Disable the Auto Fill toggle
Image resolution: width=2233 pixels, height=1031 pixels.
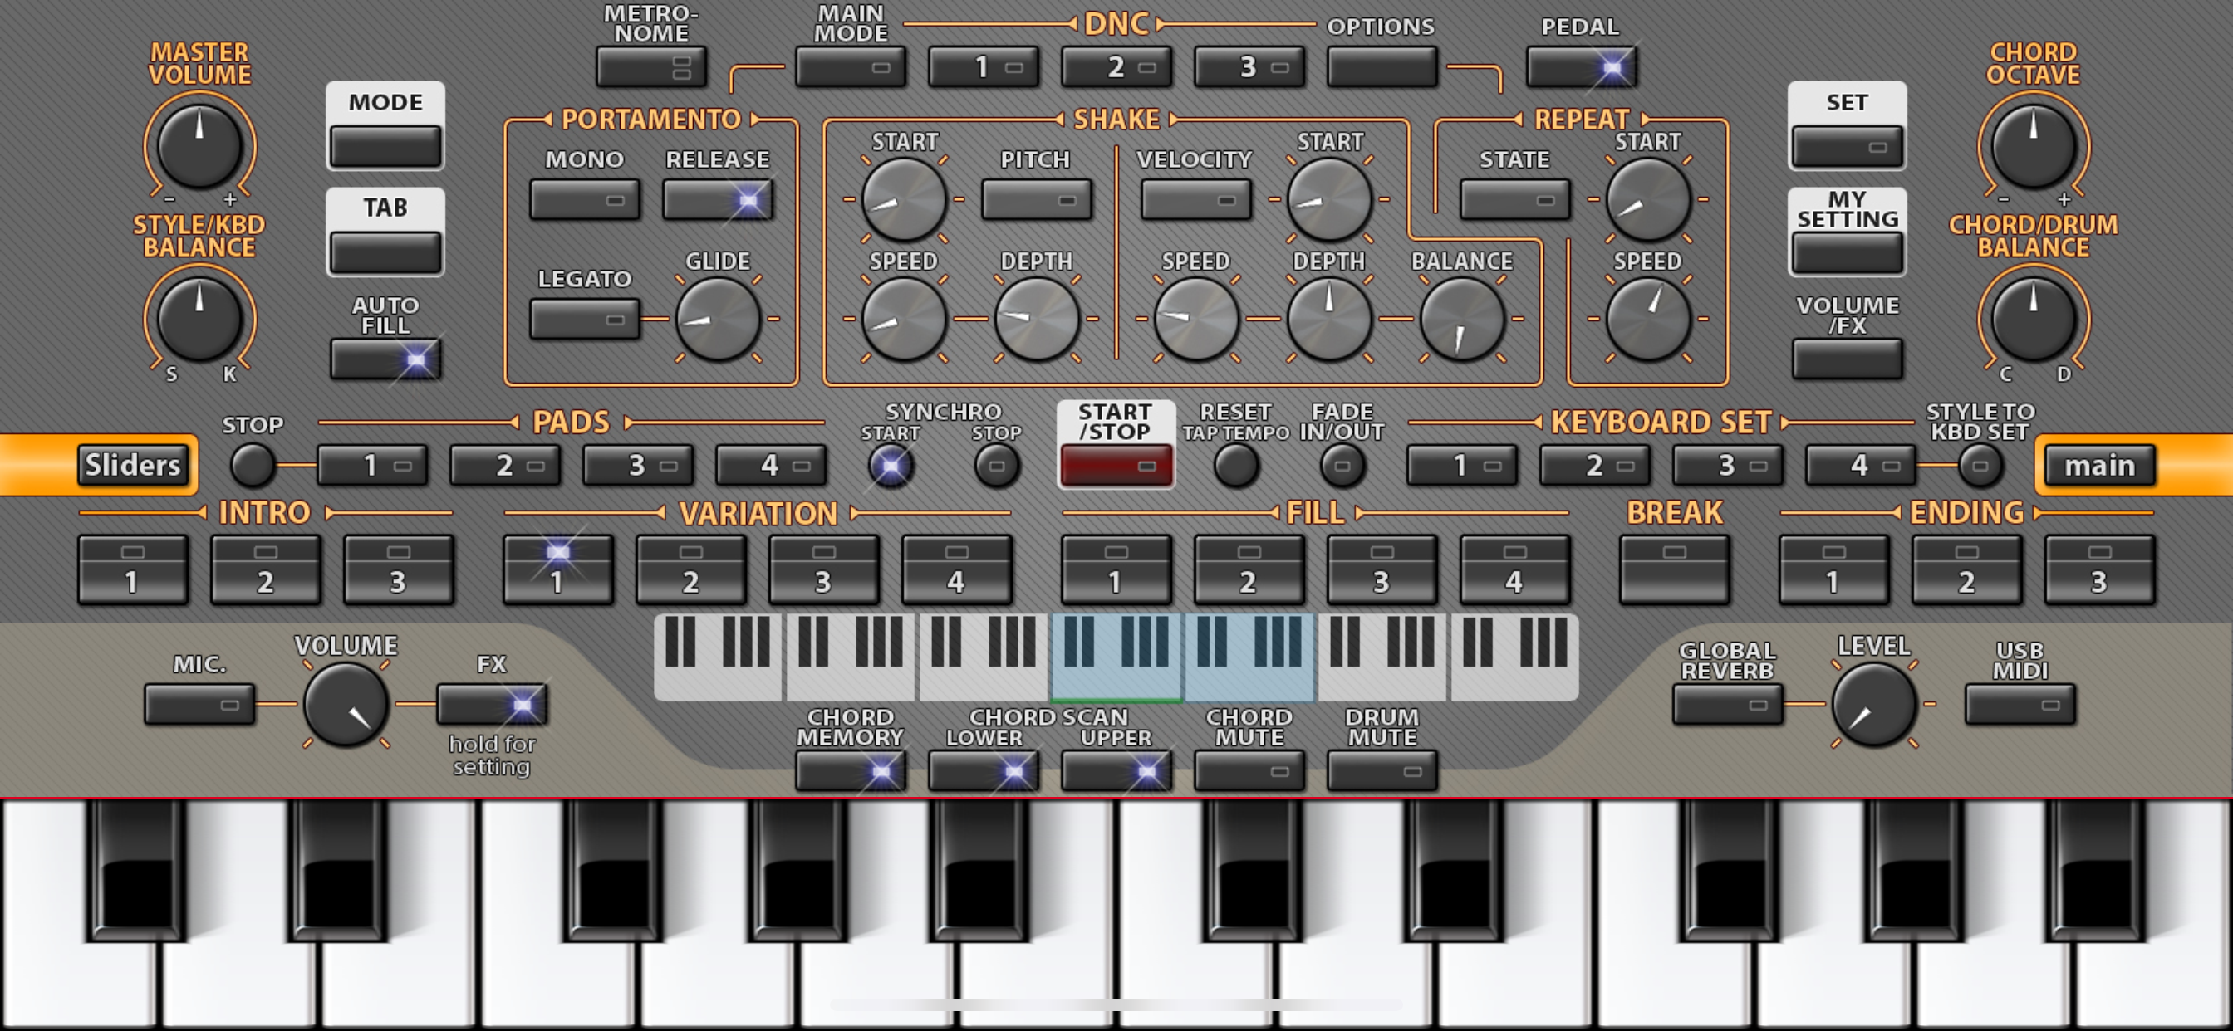[x=385, y=359]
